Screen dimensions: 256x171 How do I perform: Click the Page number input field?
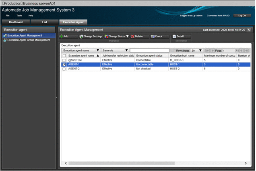pos(229,51)
